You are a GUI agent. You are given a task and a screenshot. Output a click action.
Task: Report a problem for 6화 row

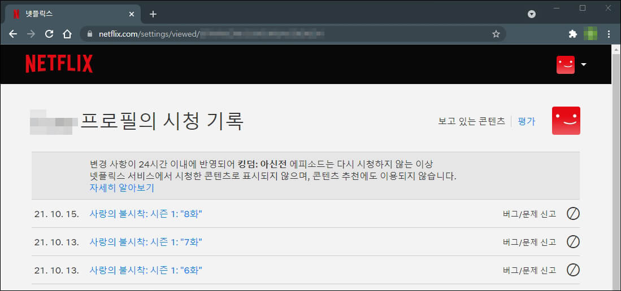529,271
